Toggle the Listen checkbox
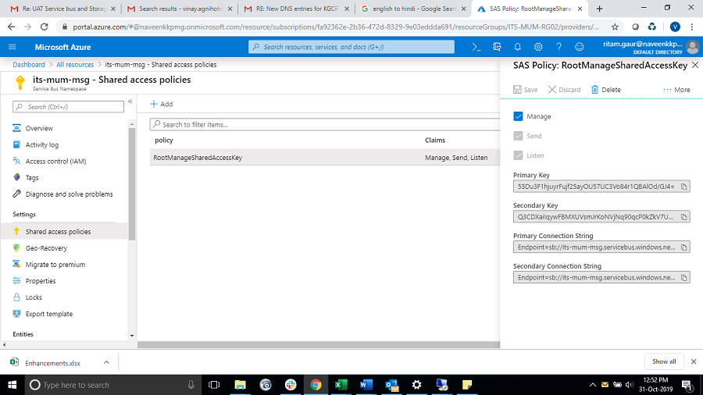 518,155
